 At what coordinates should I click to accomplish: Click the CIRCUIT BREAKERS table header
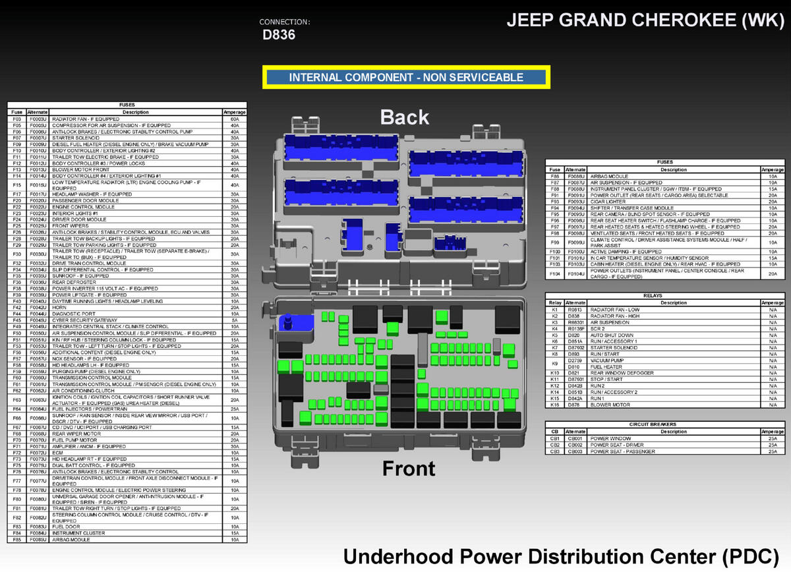665,424
